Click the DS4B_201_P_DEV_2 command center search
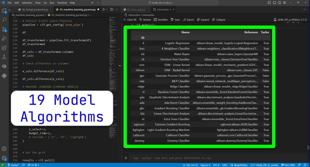Viewport: 310px width, 167px height. click(x=160, y=3)
